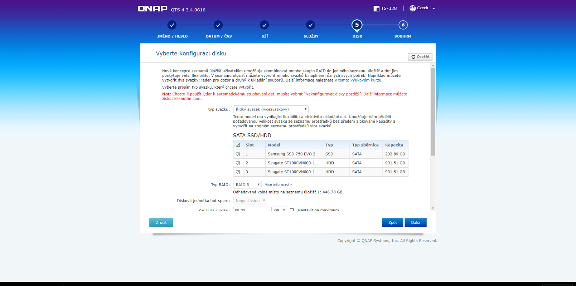
Task: Click the Kapacita svazku input field
Action: 251,209
